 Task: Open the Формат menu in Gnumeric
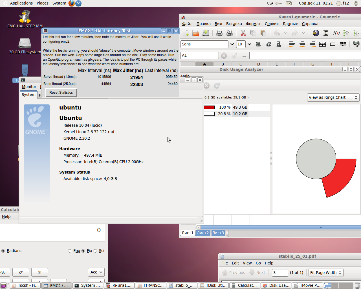coord(253,24)
